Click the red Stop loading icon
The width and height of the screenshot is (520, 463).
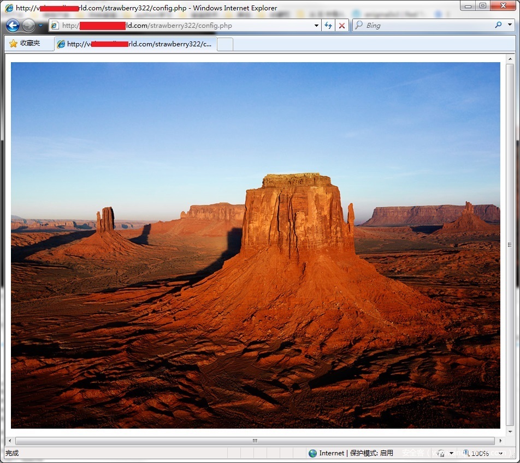point(342,26)
